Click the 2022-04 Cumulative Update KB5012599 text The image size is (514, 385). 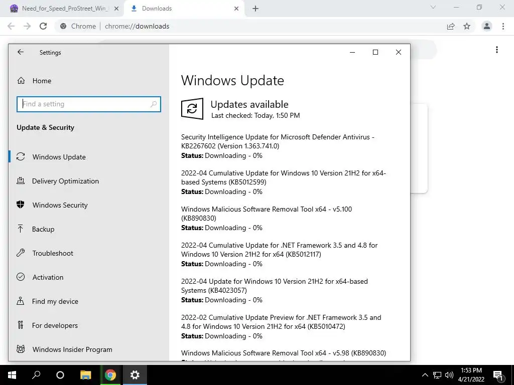(284, 177)
